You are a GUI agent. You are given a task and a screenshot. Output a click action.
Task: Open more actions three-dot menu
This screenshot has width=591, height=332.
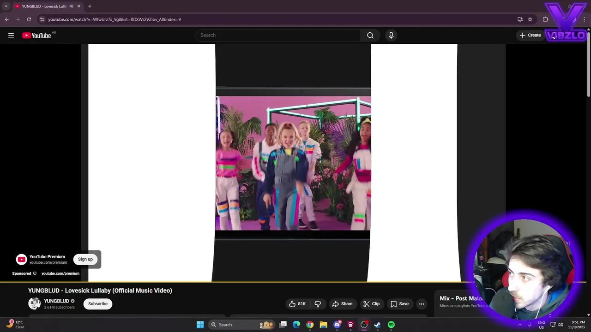(x=422, y=304)
